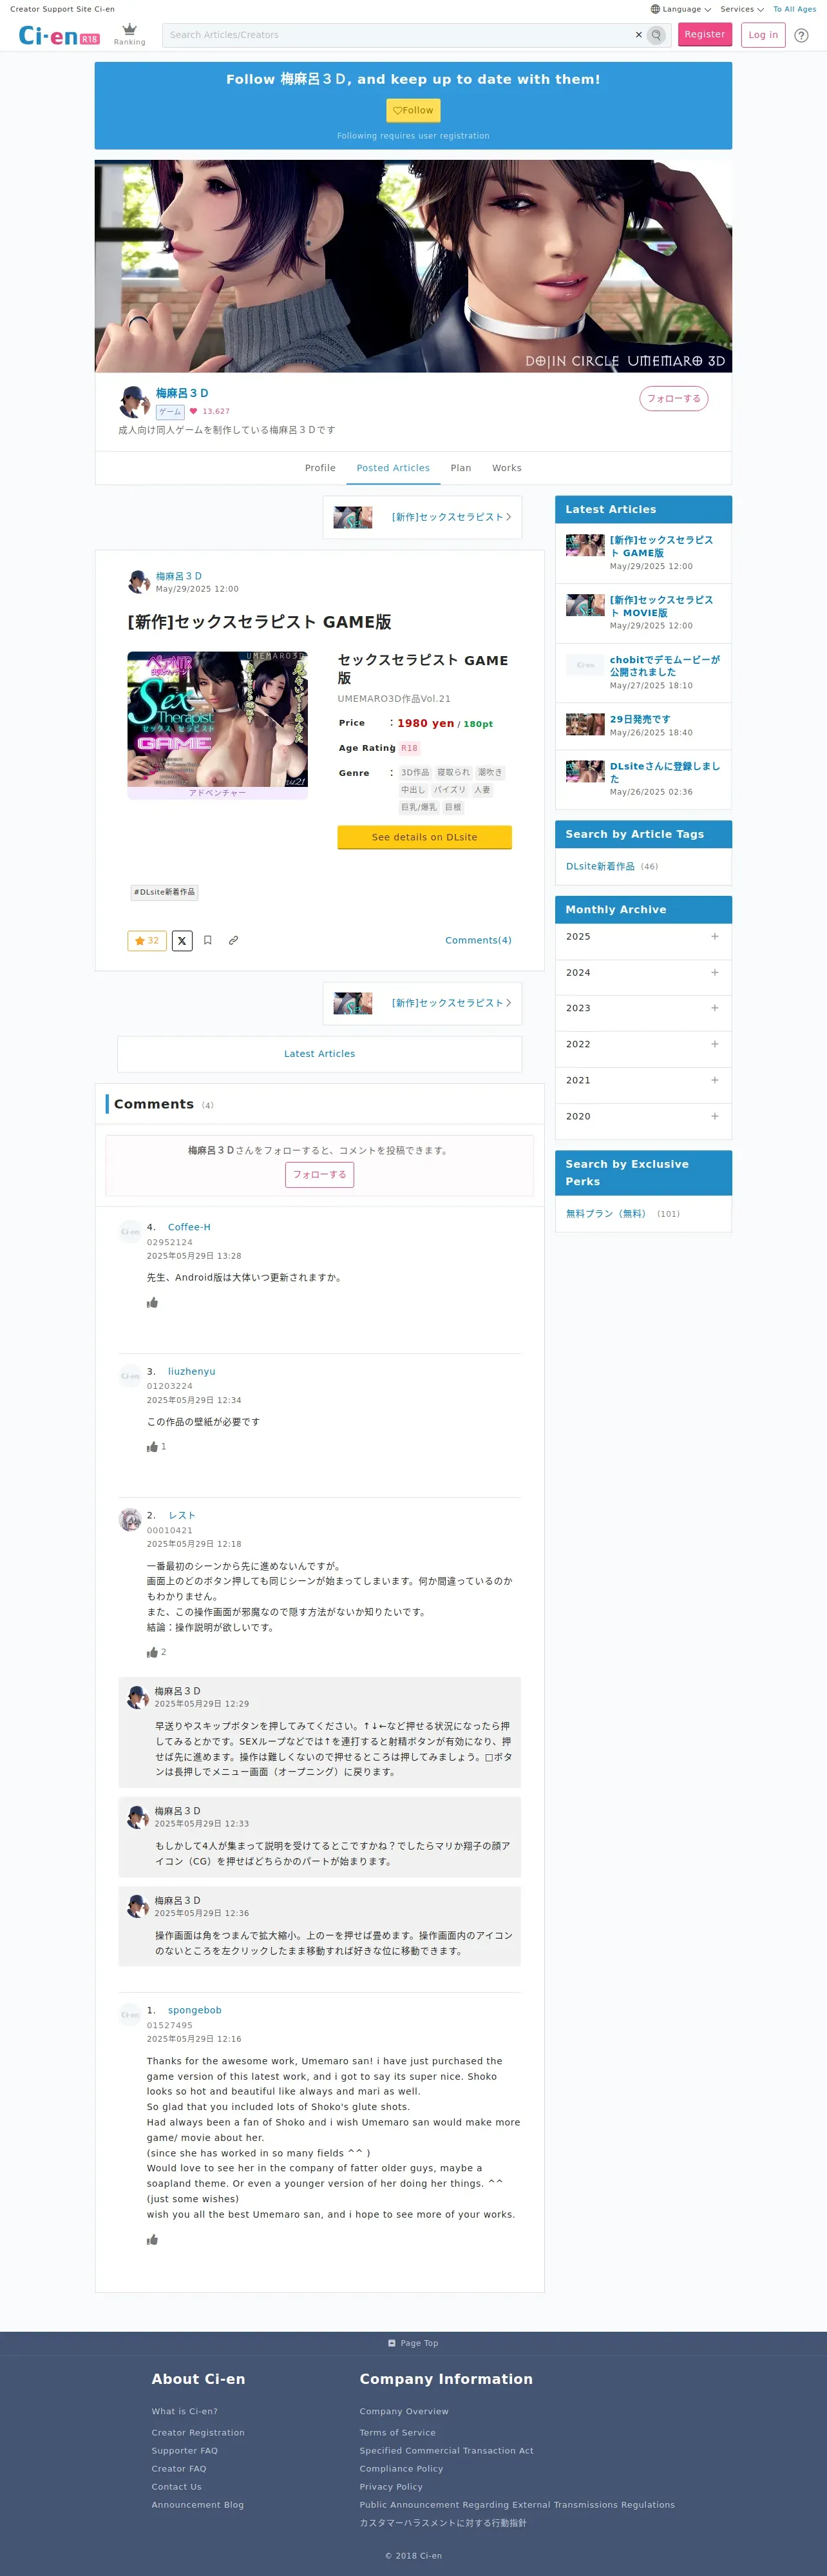Image resolution: width=827 pixels, height=2576 pixels.
Task: Bookmark this article
Action: click(208, 940)
